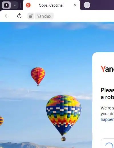This screenshot has width=114, height=148.
Task: Open the tab counter showing 1
Action: (x=6, y=5)
